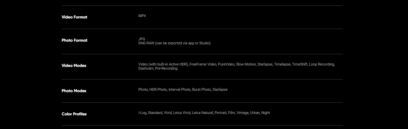Viewport: 408px width, 129px height.
Task: Click the DNG RAW export note
Action: pyautogui.click(x=174, y=43)
